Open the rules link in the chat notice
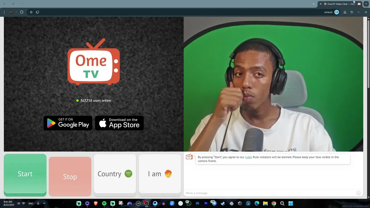Image resolution: width=370 pixels, height=208 pixels. click(x=248, y=157)
